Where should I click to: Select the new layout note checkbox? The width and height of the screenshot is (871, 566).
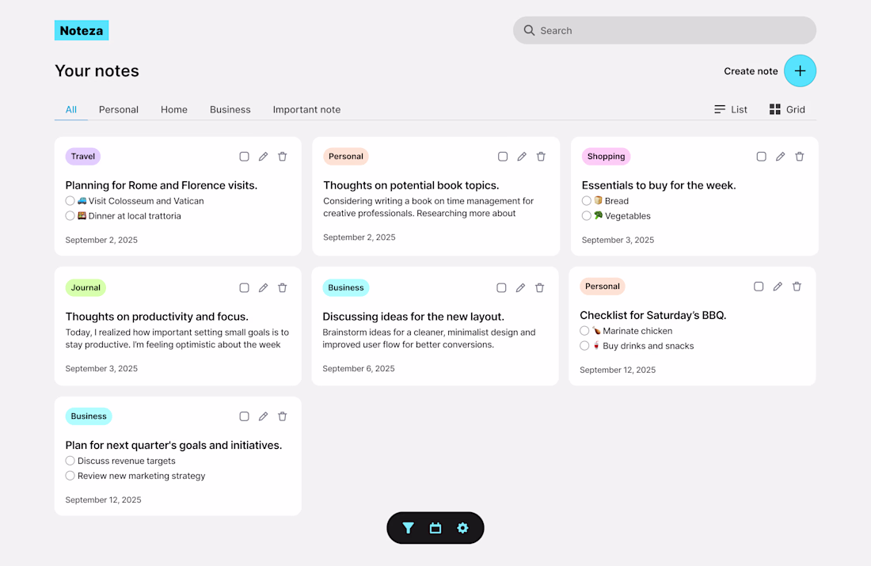point(501,287)
